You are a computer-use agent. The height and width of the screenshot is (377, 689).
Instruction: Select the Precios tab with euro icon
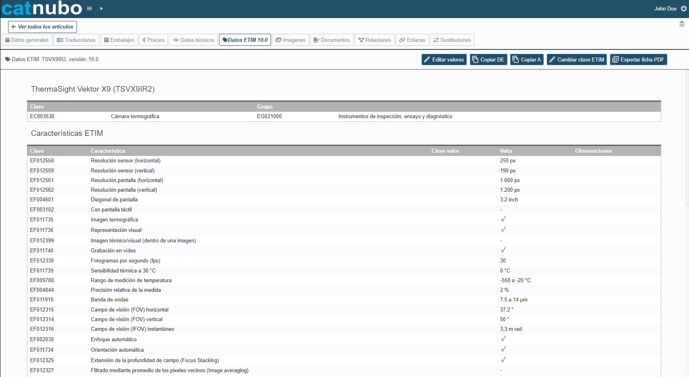(x=153, y=40)
